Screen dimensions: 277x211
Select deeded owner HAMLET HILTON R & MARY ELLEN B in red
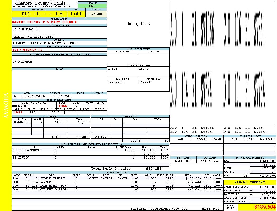[x=45, y=22]
